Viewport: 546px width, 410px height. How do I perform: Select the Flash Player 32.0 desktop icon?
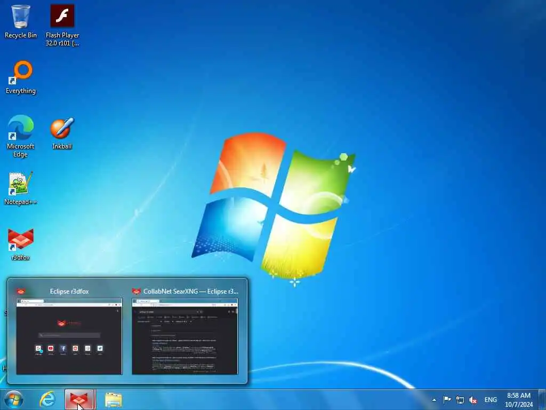pos(62,25)
